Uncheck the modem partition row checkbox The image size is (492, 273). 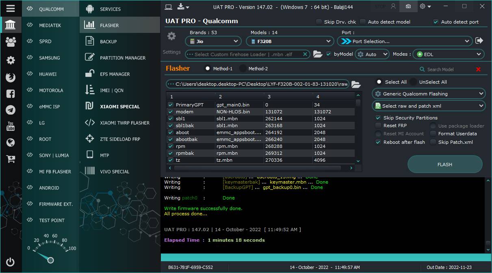[x=171, y=112]
